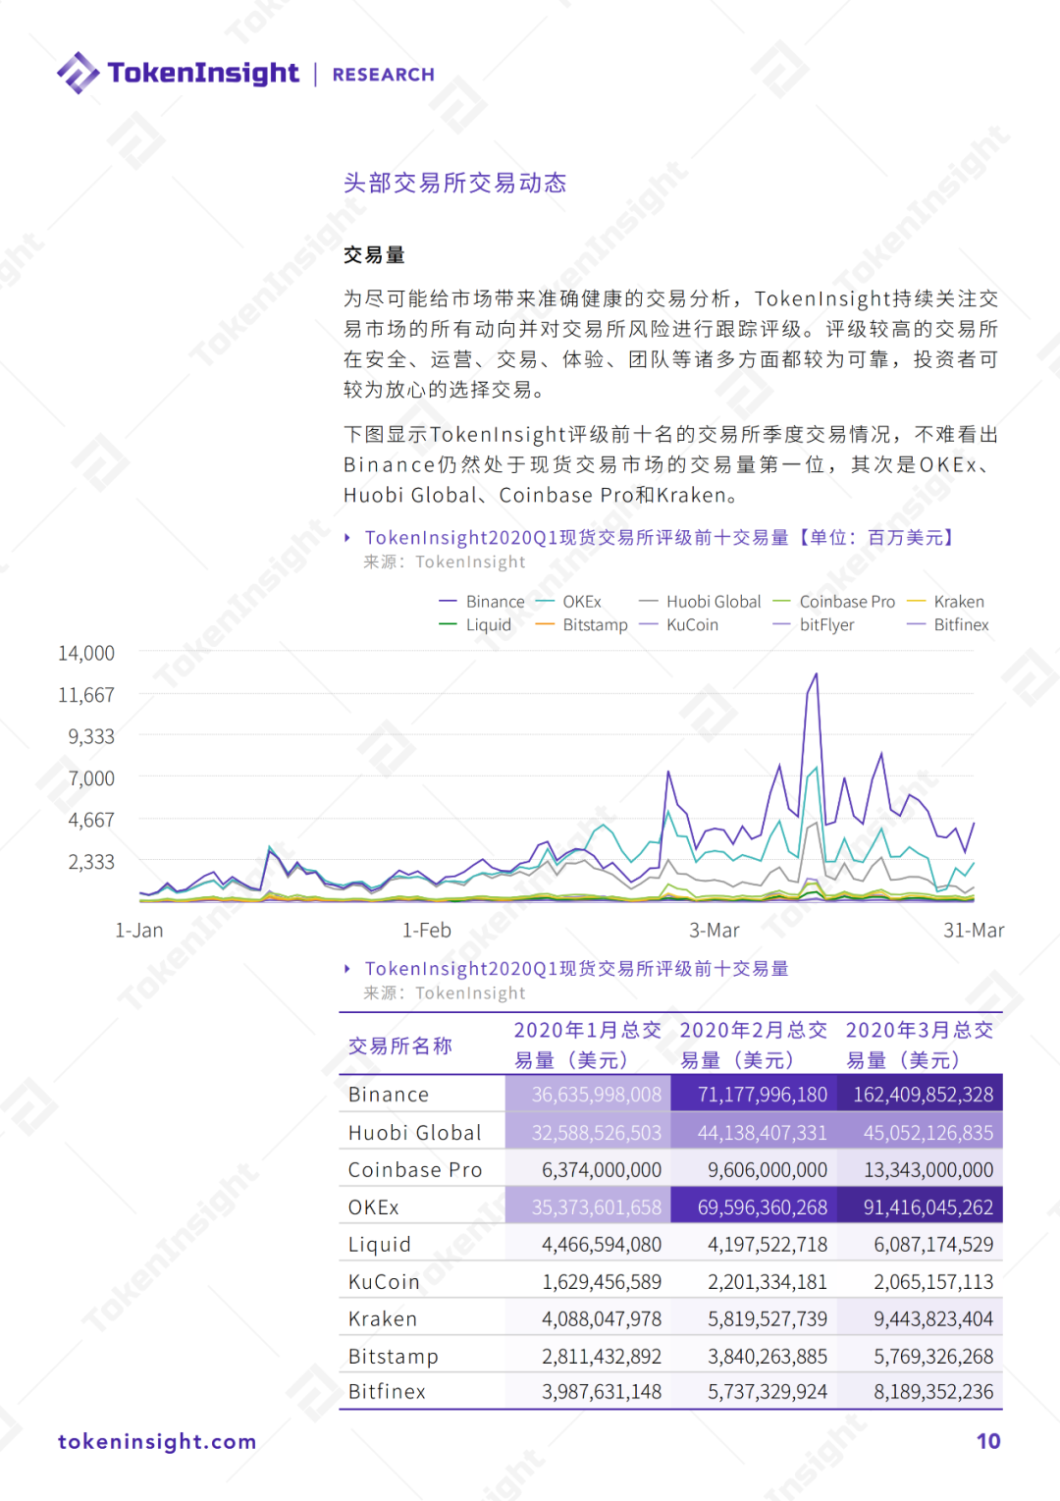1060x1501 pixels.
Task: Toggle the Liquid legend entry
Action: [475, 625]
